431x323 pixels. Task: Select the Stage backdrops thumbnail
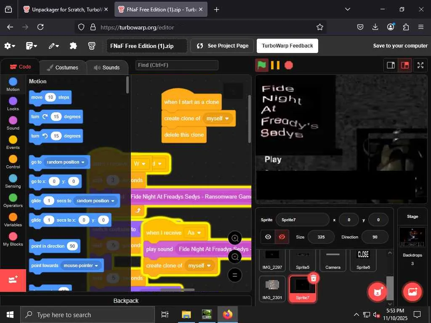412,237
